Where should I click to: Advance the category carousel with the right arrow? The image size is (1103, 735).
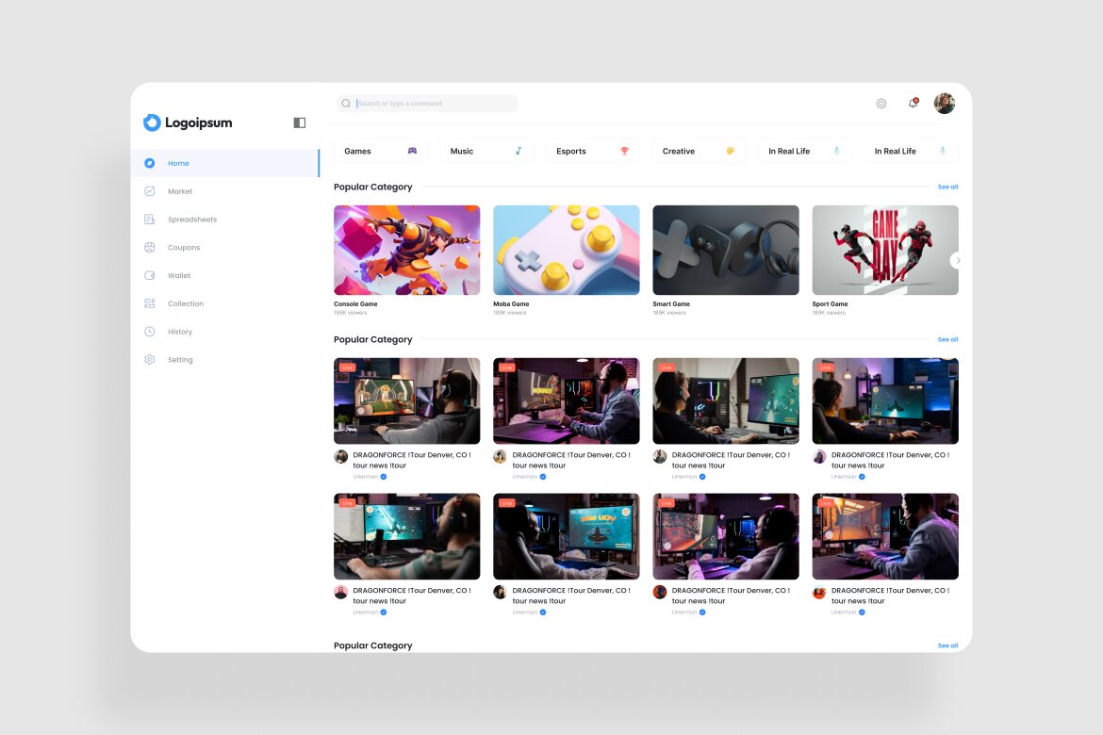click(958, 261)
